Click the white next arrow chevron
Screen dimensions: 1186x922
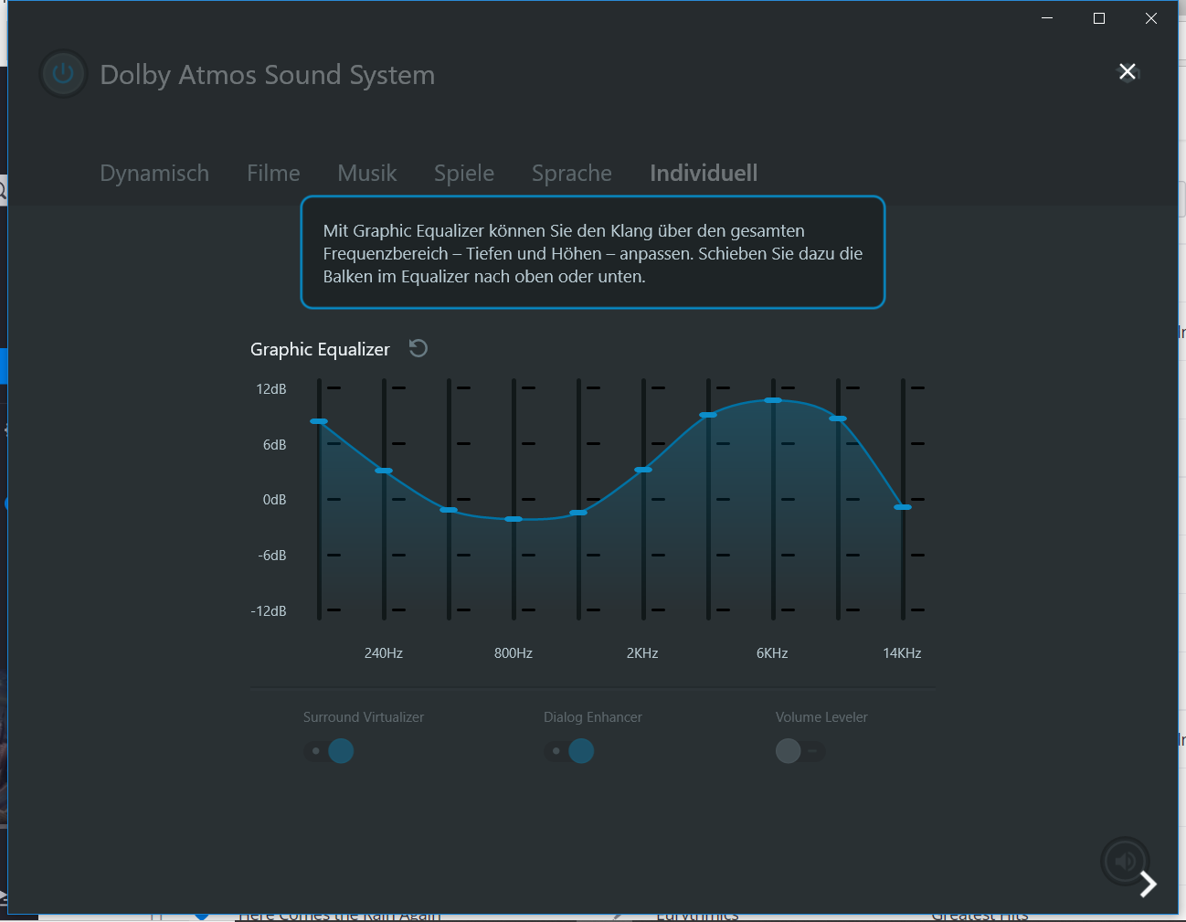click(x=1149, y=884)
